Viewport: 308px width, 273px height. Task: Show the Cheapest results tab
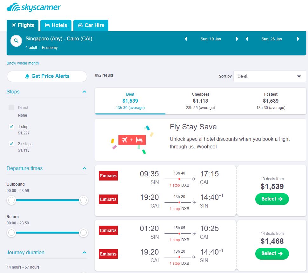[200, 101]
